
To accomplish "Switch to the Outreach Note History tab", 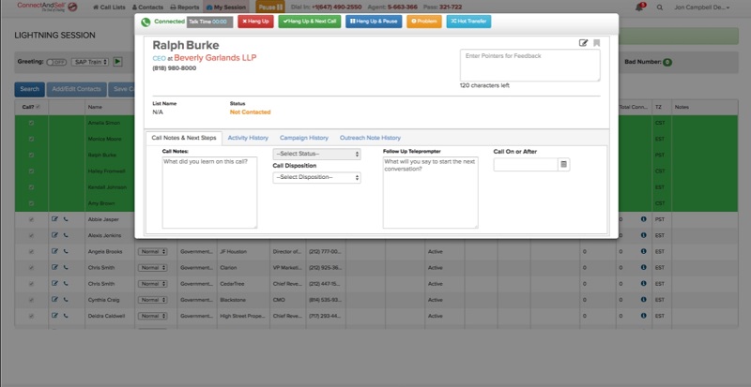I will (370, 138).
